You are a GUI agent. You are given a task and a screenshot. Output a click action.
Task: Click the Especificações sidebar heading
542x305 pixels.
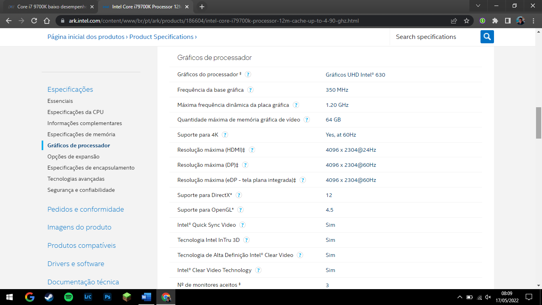70,89
